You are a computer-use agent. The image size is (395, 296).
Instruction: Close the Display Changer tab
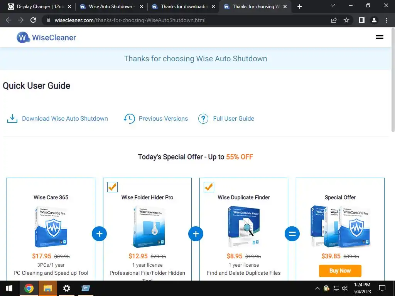tap(69, 7)
